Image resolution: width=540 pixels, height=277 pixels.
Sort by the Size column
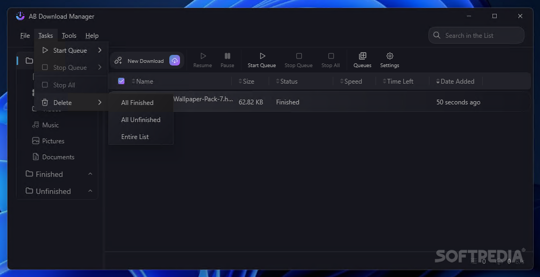246,82
